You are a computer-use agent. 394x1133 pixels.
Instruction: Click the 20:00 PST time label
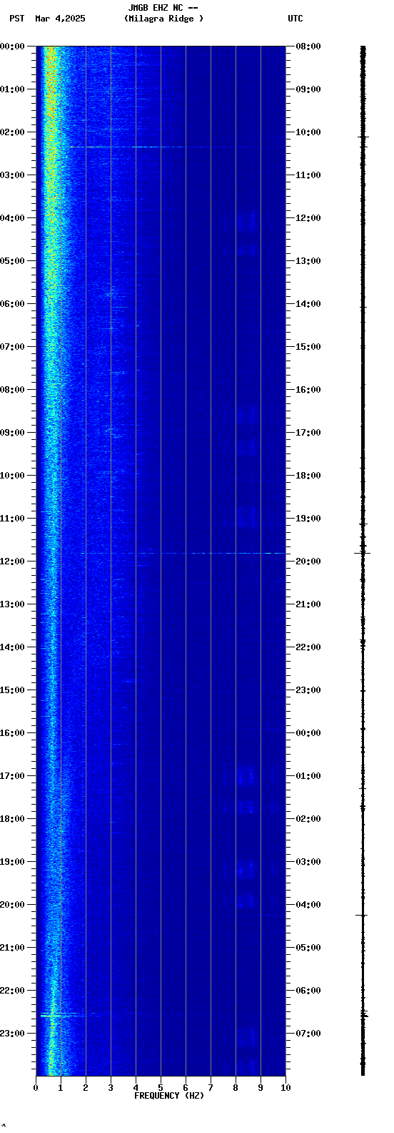[13, 905]
